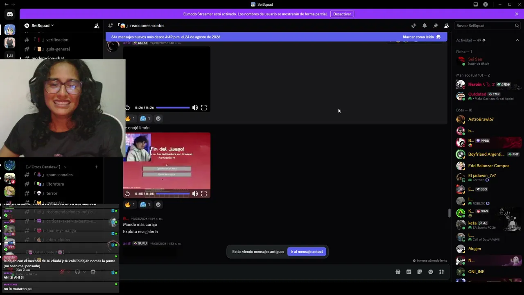Toggle blue reaction on 0:05 video
This screenshot has height=295, width=524.
coord(145,204)
